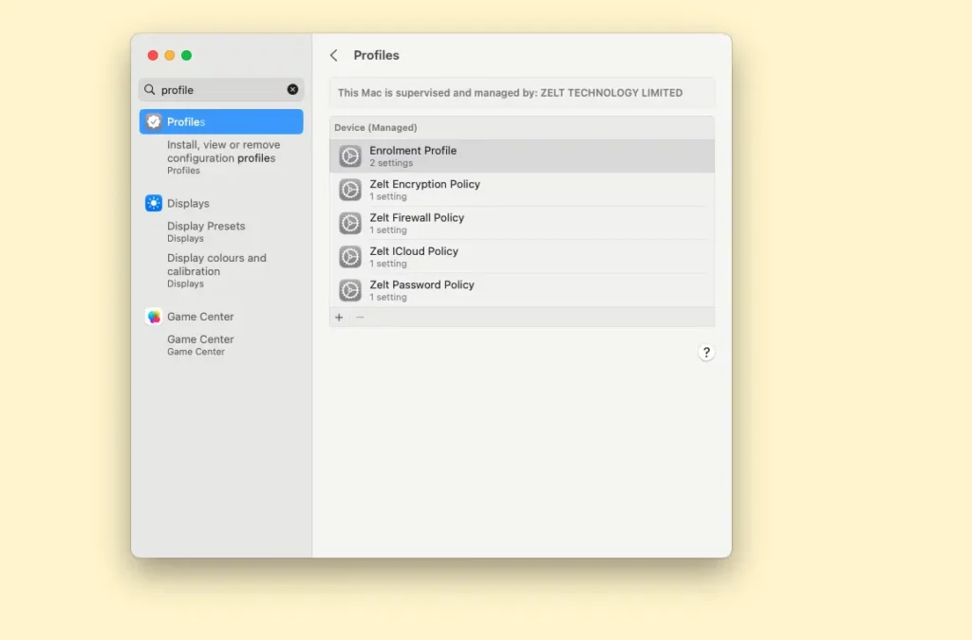Go back using the chevron beside Profiles title
This screenshot has height=640, width=972.
coord(333,56)
